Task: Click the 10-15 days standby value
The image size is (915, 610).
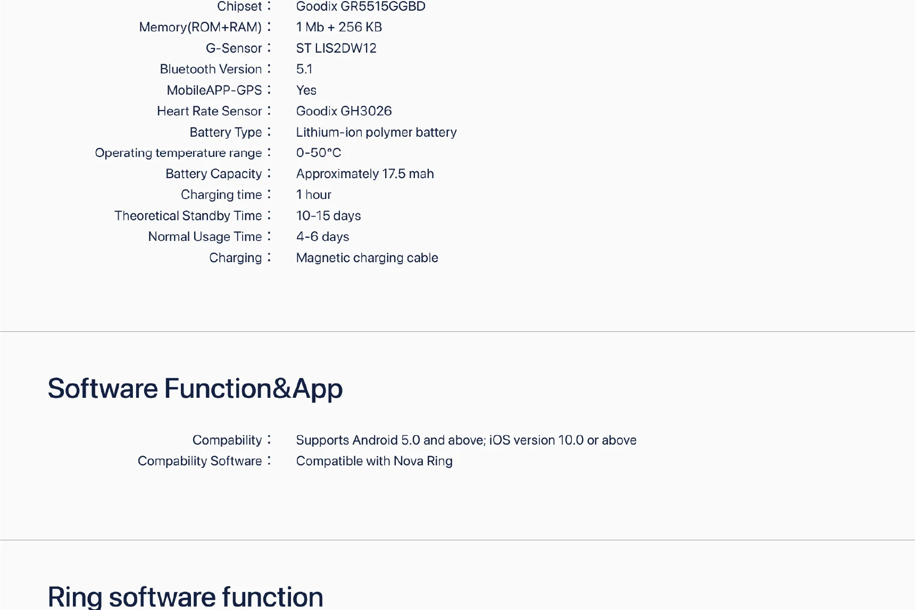Action: tap(328, 215)
